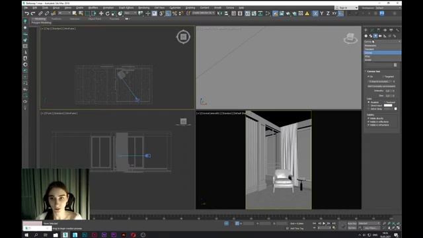Click the Direct input white color swatch
Screen dimensions: 423x238
click(388, 106)
